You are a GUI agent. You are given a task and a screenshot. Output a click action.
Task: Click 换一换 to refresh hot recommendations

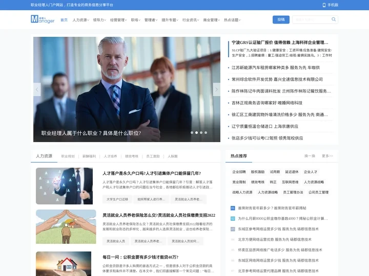pos(310,156)
